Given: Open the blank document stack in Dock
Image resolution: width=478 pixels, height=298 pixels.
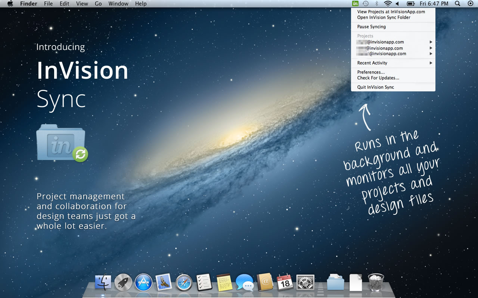Looking at the screenshot, I should pyautogui.click(x=356, y=282).
